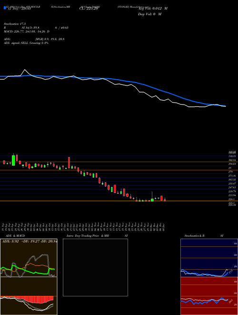
Task: Open the blue Stochastics chart panel
Action: (x=209, y=258)
